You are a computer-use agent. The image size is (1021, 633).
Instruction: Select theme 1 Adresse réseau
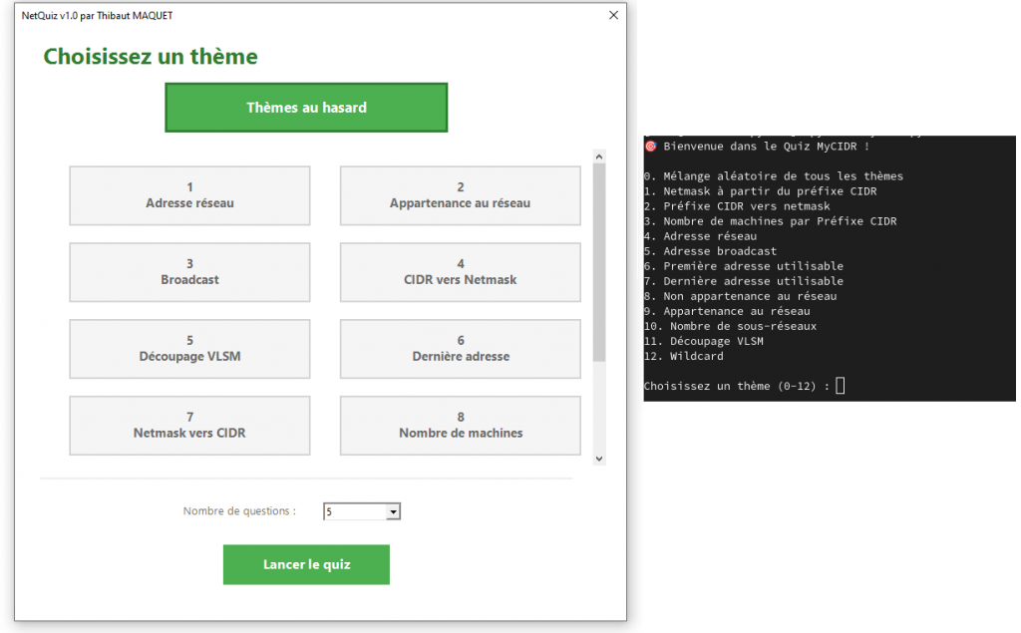pos(189,195)
